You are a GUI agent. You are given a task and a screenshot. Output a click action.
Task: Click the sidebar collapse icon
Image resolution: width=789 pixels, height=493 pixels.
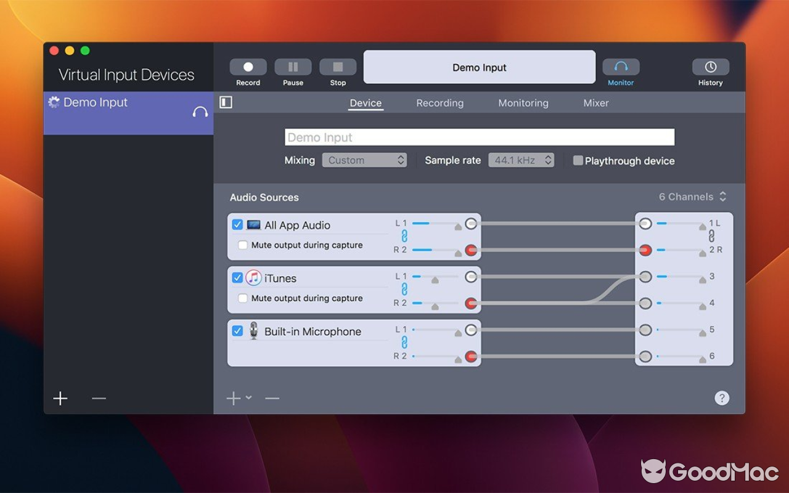click(226, 102)
